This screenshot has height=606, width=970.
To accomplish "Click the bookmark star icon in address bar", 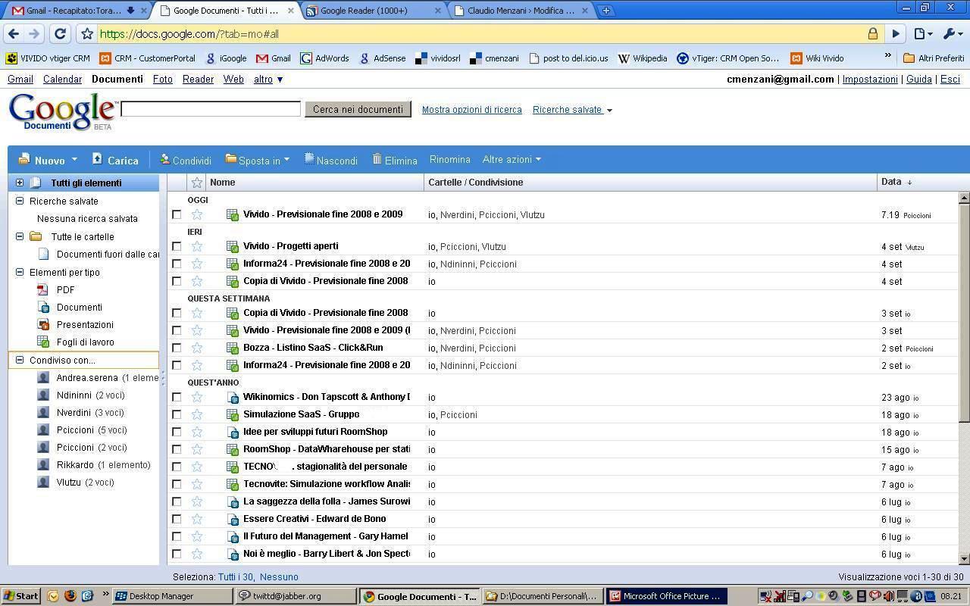I will point(87,33).
